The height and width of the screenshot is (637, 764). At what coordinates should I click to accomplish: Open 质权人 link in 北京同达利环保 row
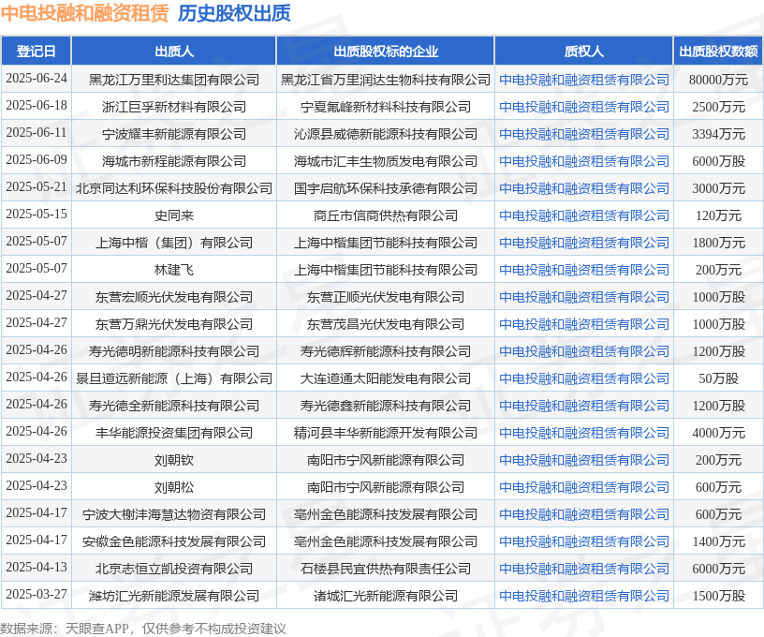click(583, 188)
